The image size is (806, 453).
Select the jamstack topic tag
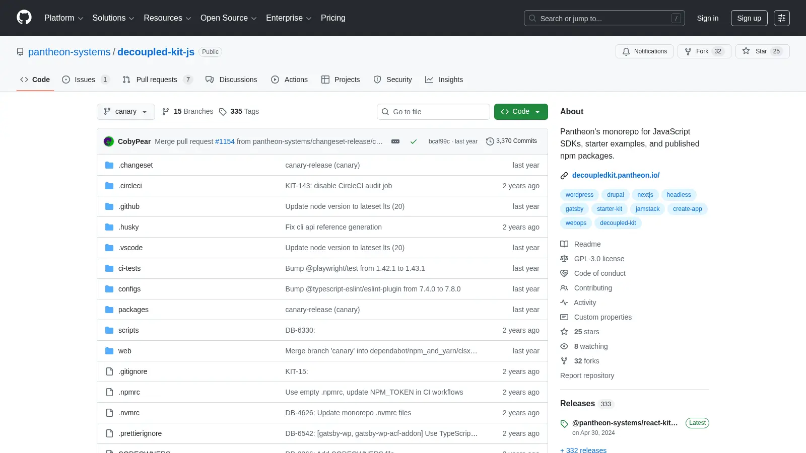point(647,209)
